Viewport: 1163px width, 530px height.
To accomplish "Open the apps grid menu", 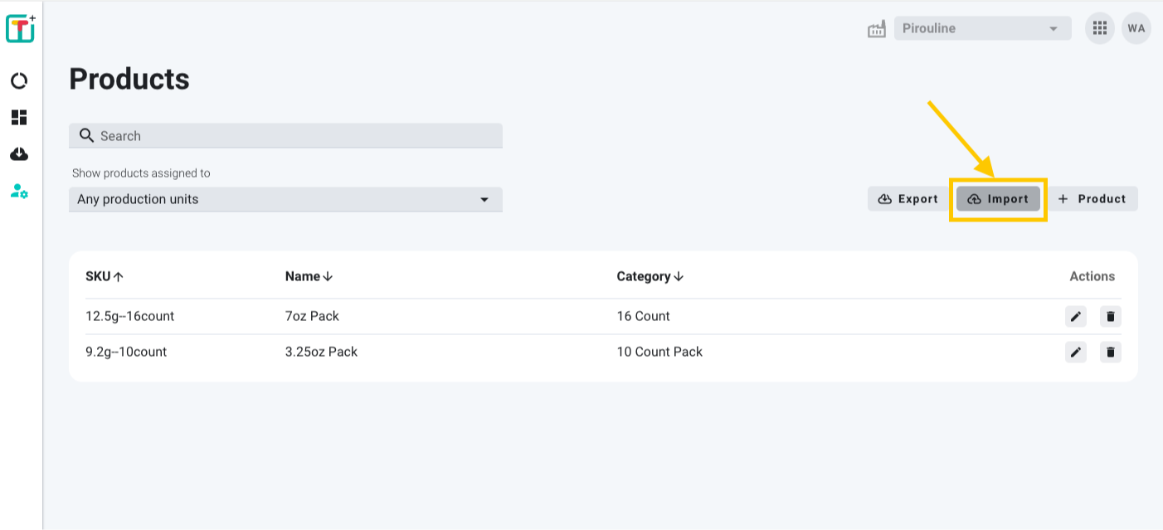I will point(1100,28).
